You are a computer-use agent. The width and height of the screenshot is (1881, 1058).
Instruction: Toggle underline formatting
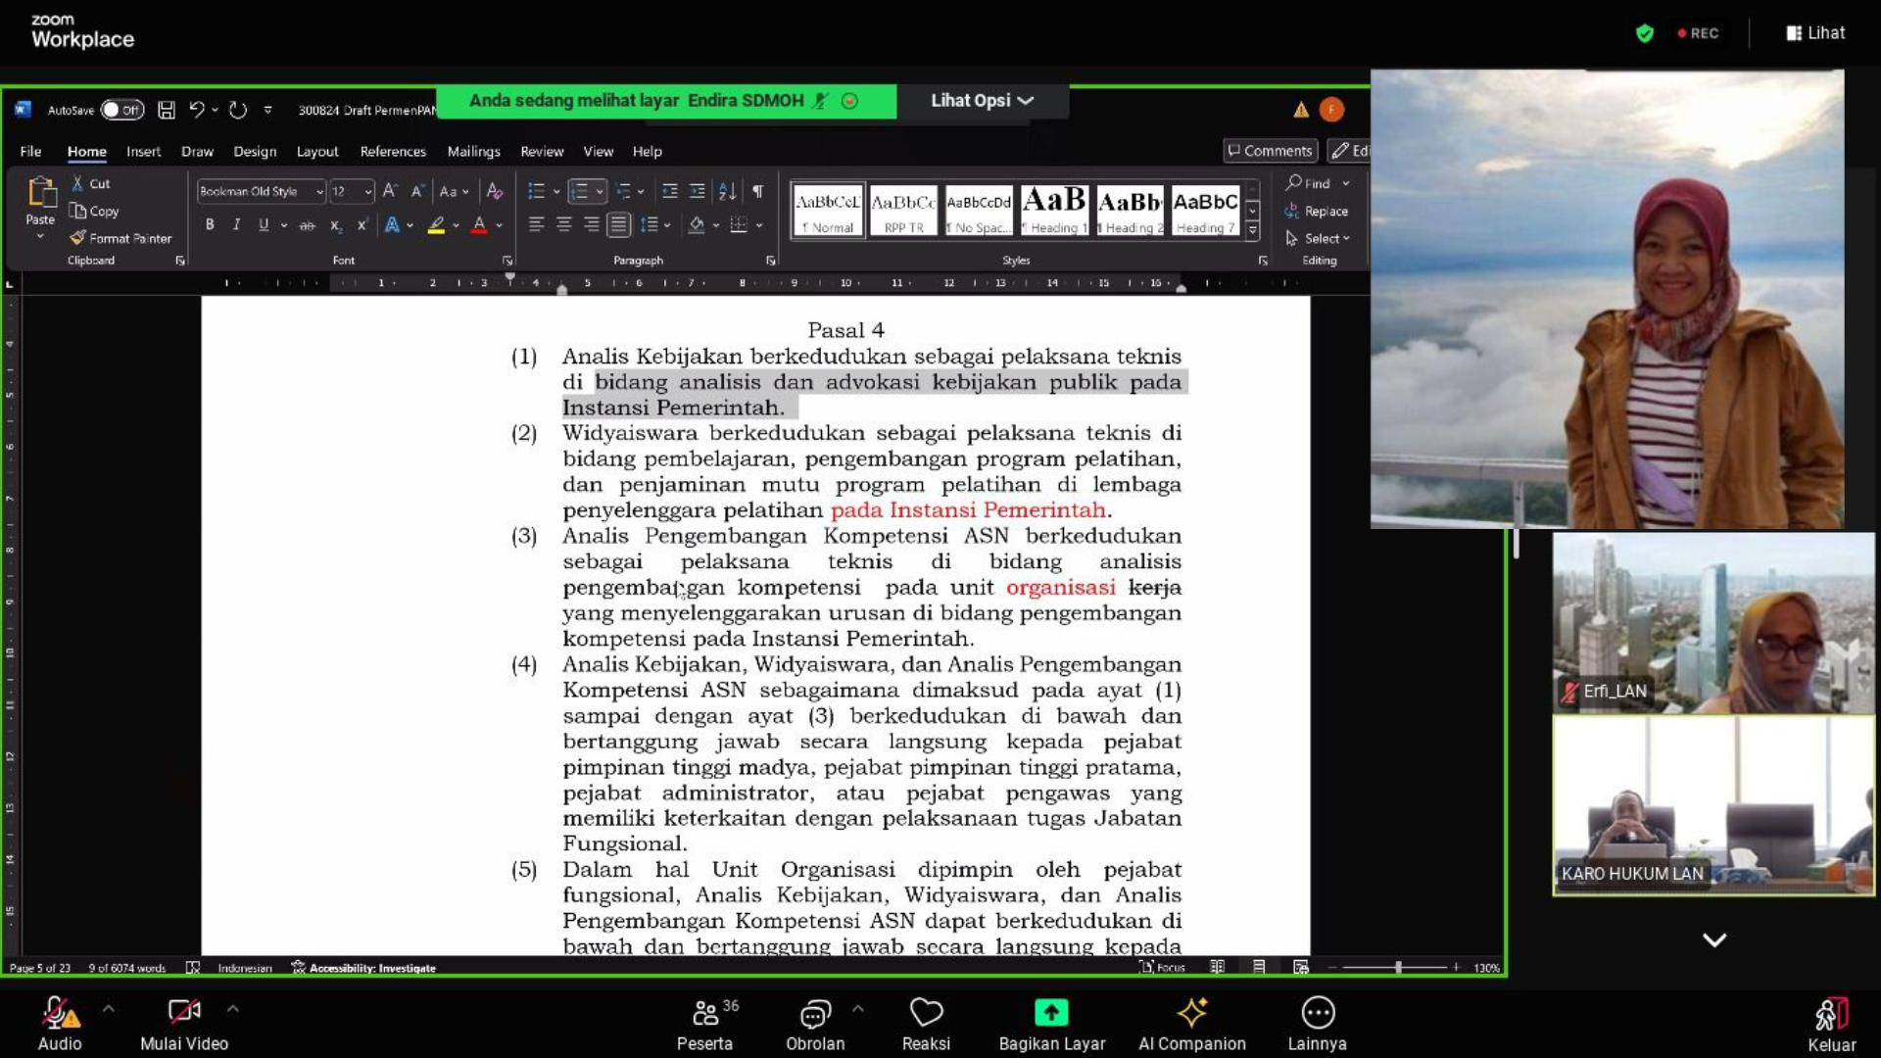point(264,224)
